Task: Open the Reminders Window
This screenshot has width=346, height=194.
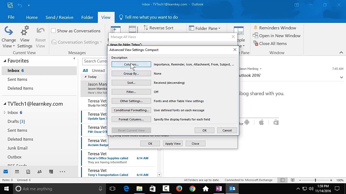Action: point(274,28)
